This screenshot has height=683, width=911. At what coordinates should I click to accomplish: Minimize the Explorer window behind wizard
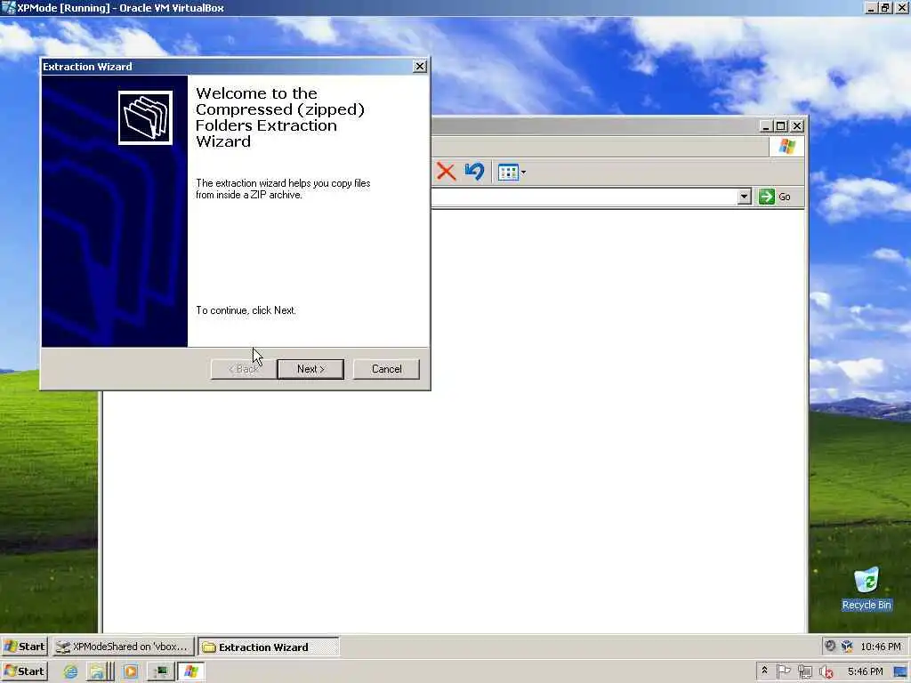pos(766,125)
